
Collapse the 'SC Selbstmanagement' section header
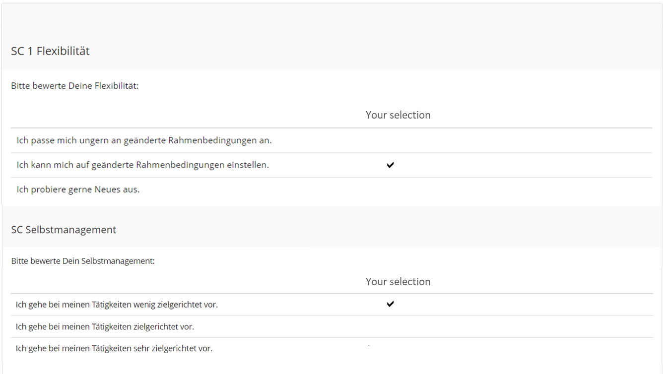click(x=64, y=230)
